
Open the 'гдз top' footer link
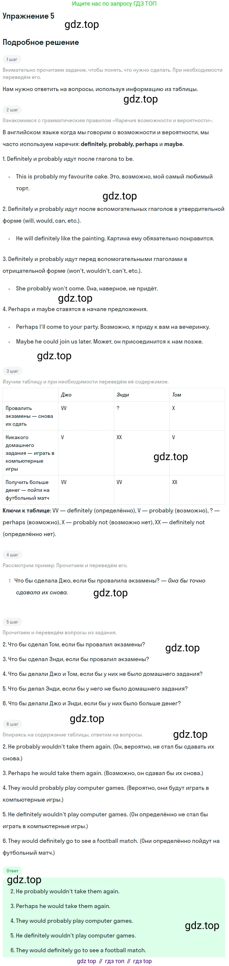142,961
